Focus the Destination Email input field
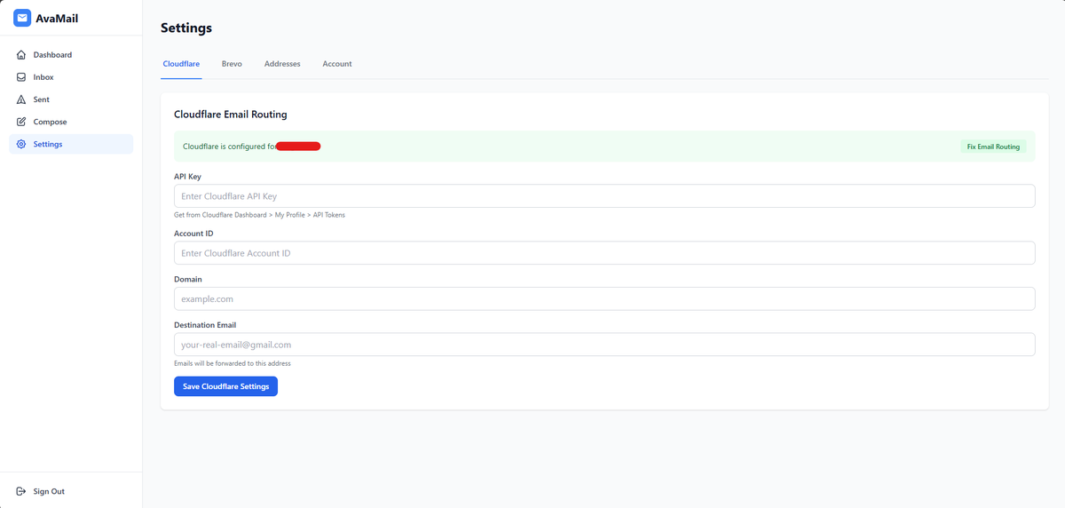The width and height of the screenshot is (1065, 508). [x=604, y=345]
